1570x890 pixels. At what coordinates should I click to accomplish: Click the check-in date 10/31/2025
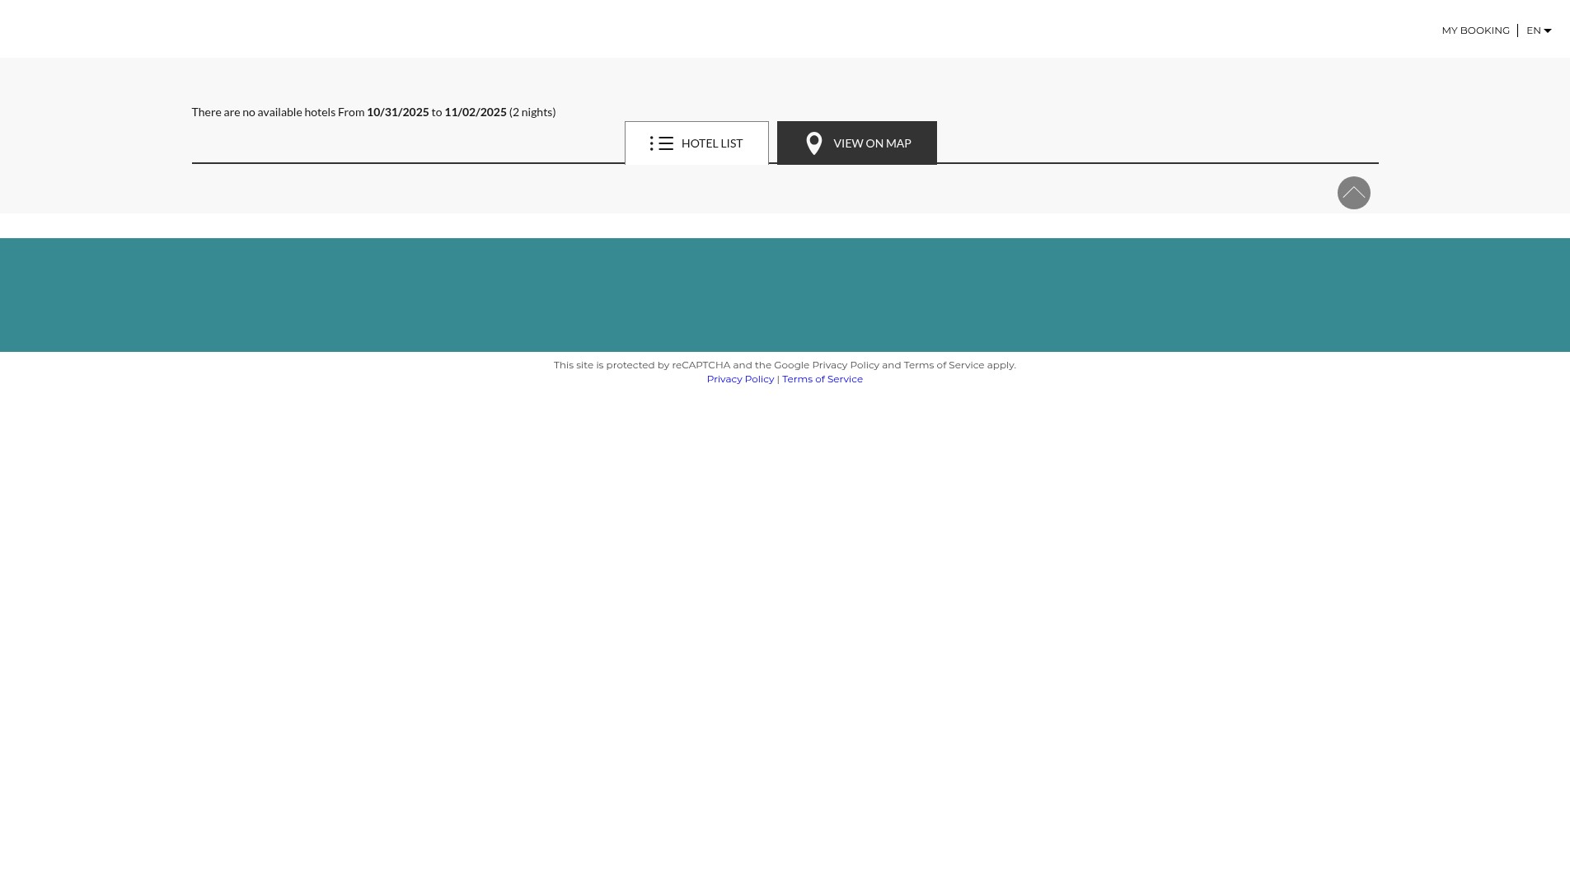pyautogui.click(x=398, y=112)
